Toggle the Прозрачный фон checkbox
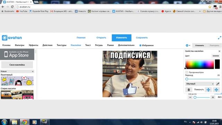The width and height of the screenshot is (222, 125). click(187, 72)
